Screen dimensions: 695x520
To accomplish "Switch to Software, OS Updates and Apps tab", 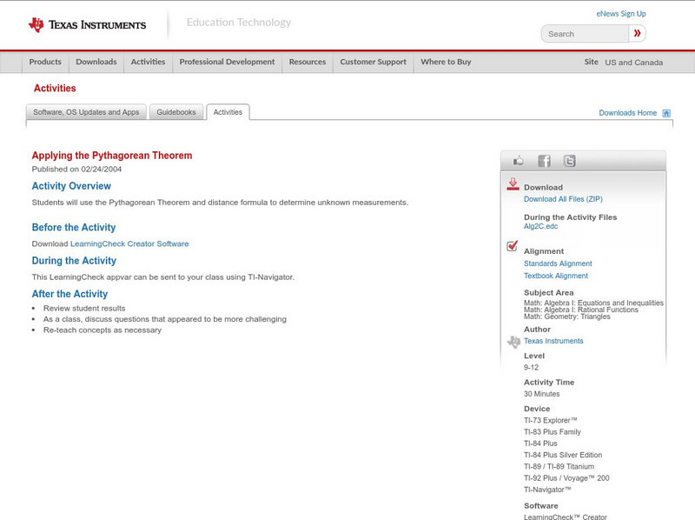I will coord(86,112).
